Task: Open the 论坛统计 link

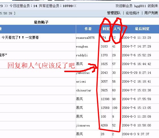Action: coord(132,13)
